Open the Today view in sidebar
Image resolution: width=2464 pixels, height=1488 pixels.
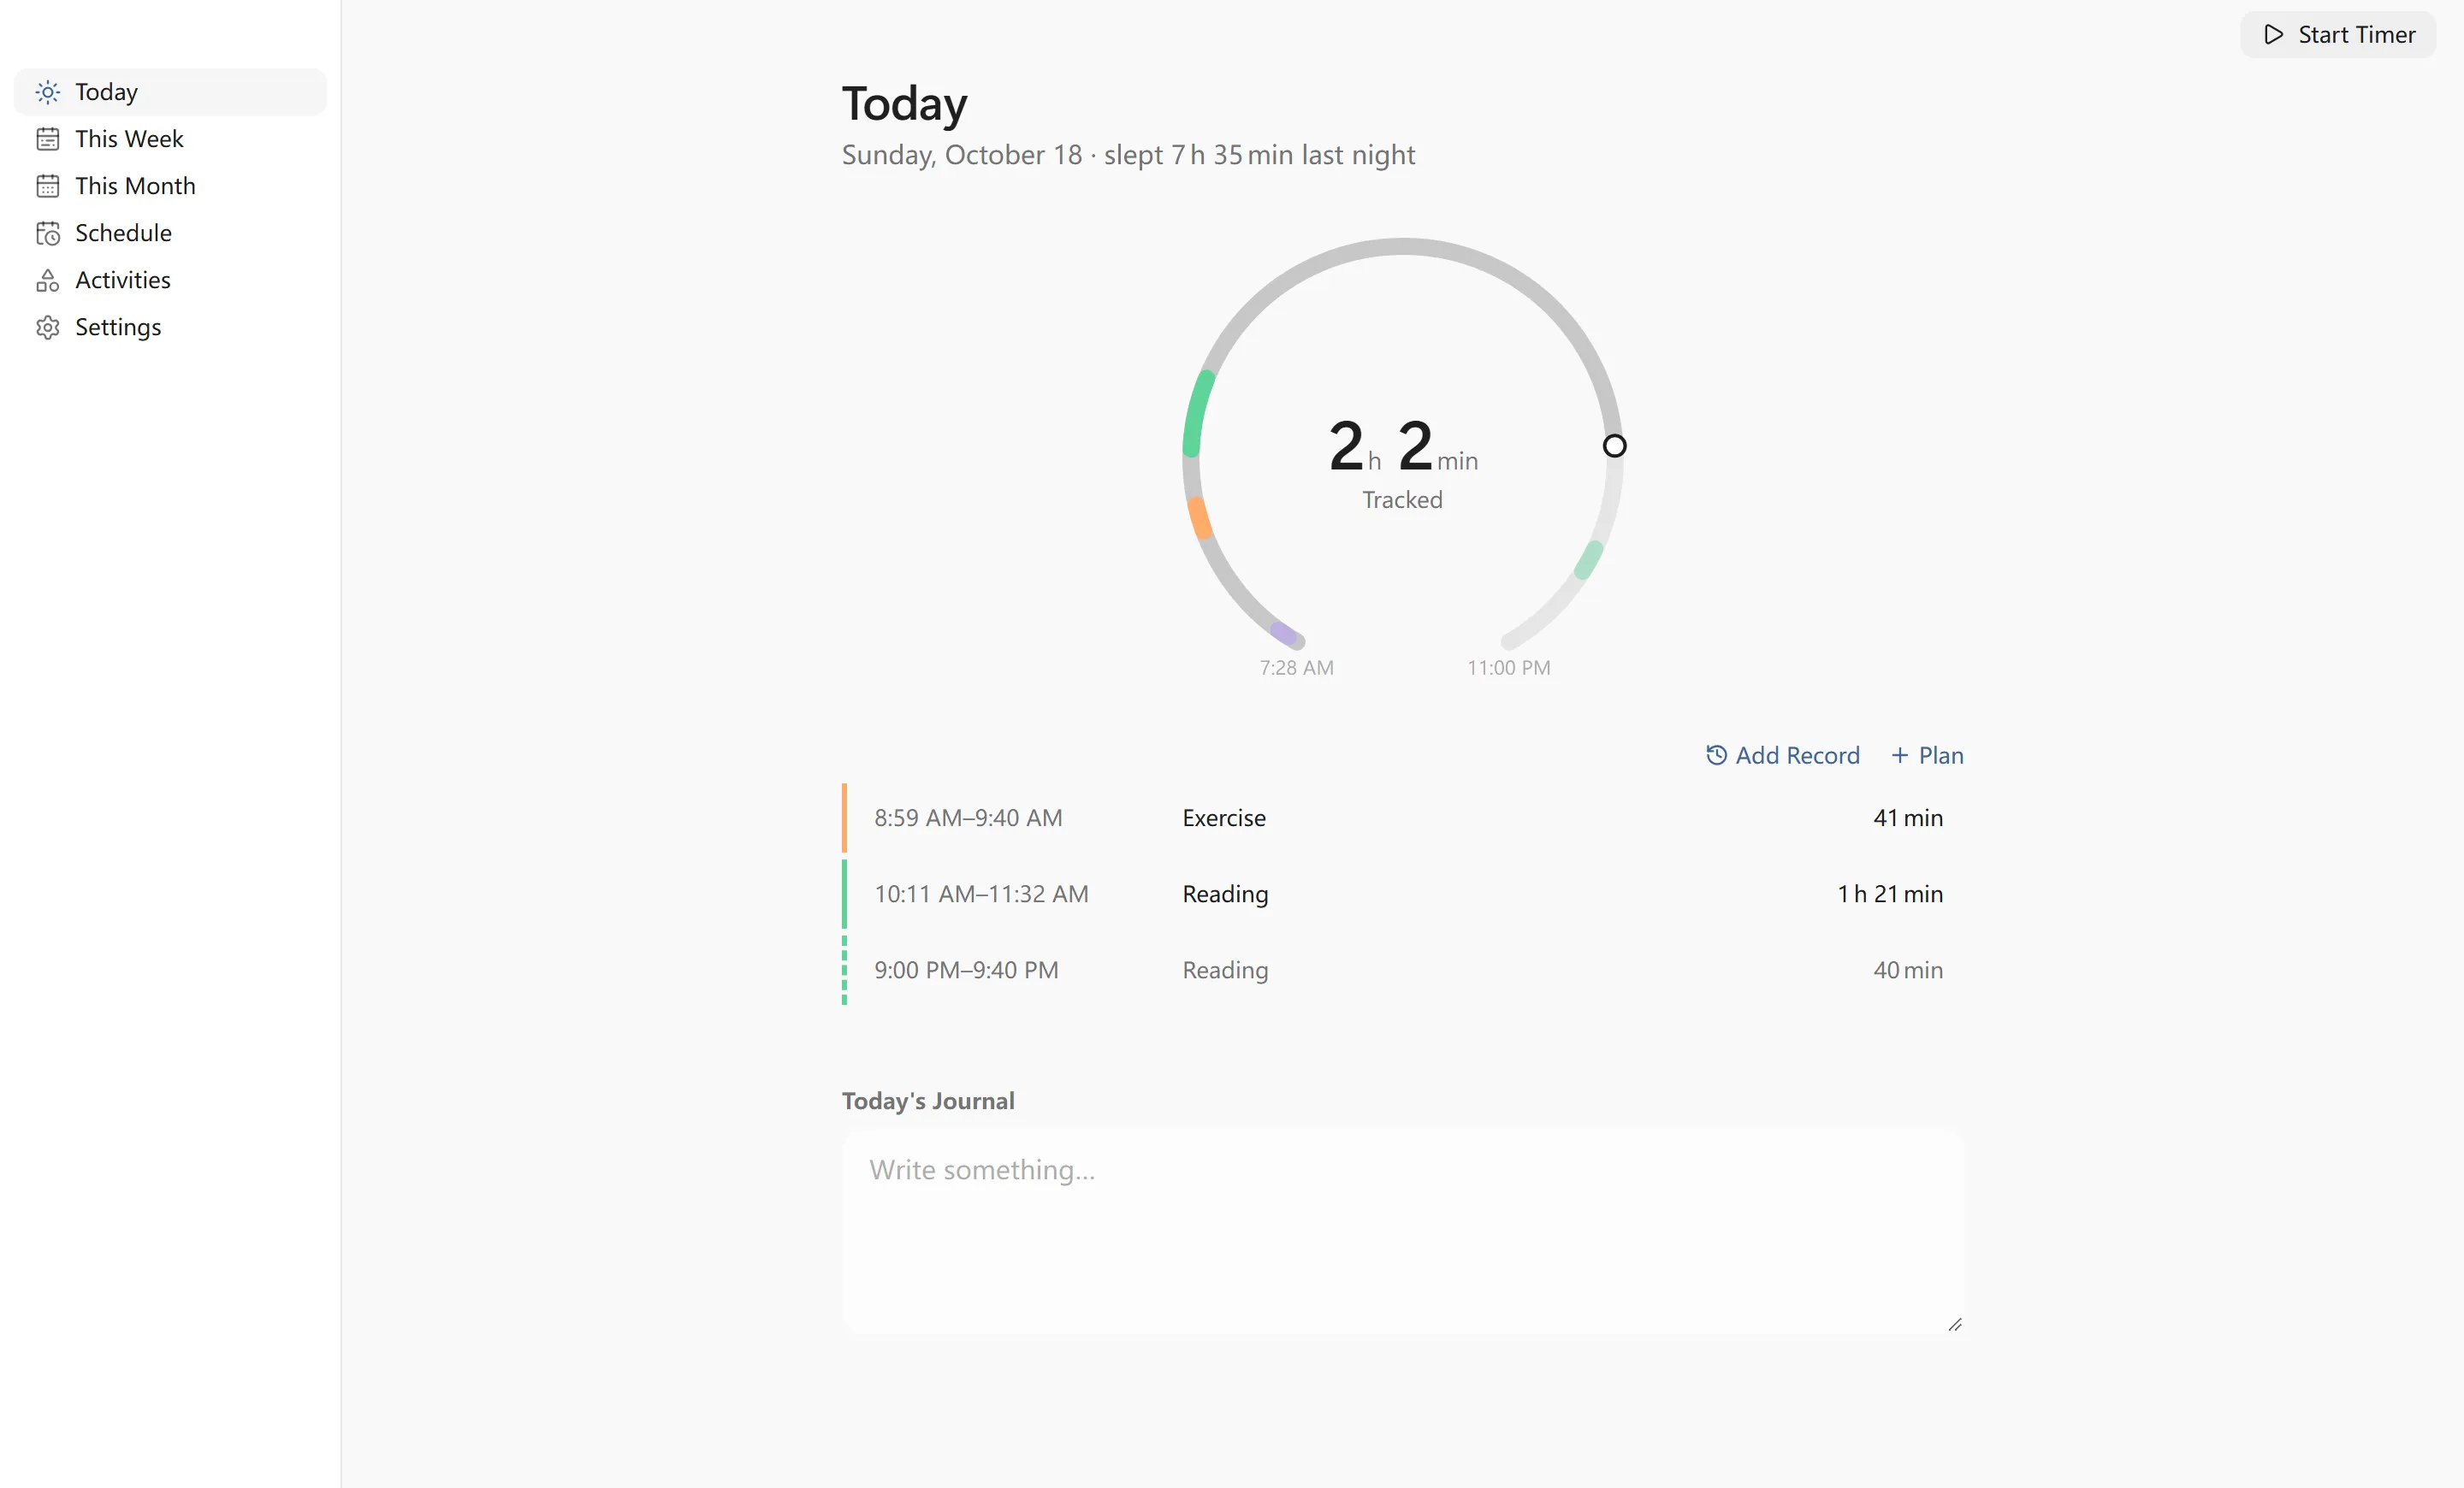[170, 92]
